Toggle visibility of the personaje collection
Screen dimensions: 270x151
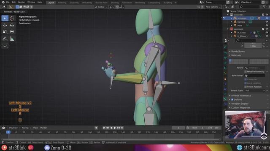[267, 29]
